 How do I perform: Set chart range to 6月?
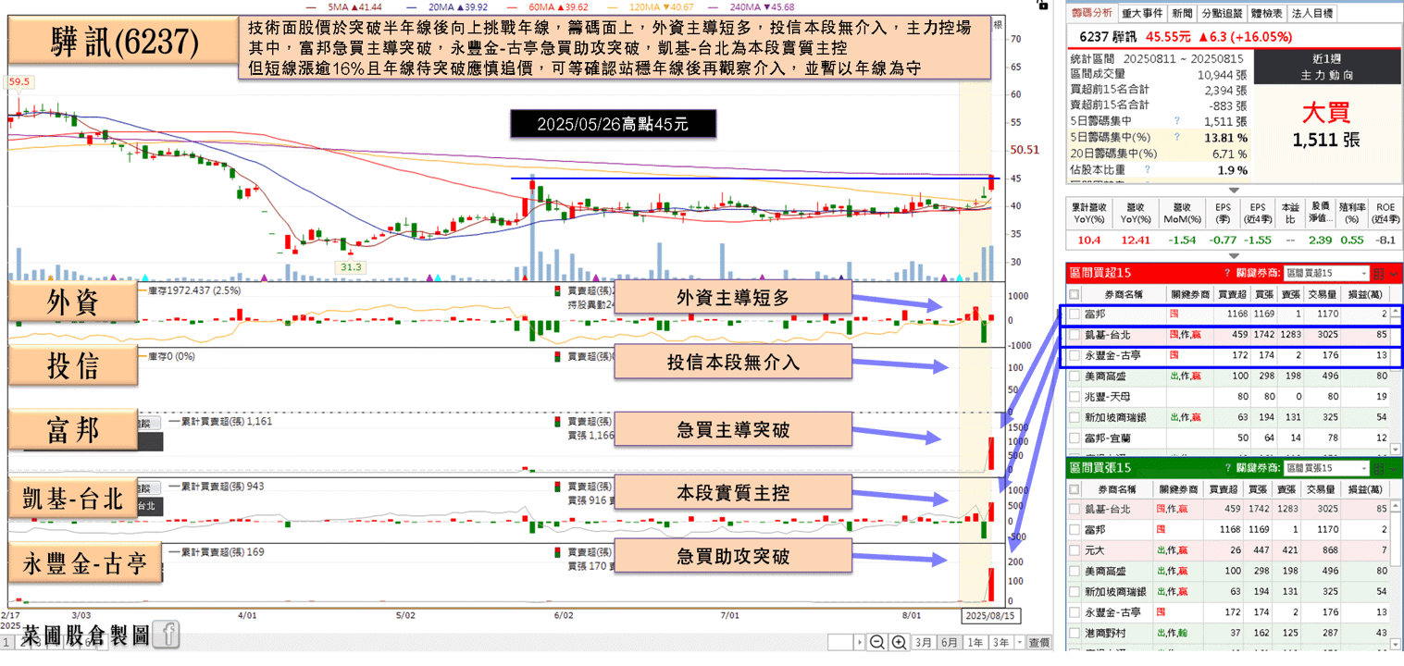point(950,642)
